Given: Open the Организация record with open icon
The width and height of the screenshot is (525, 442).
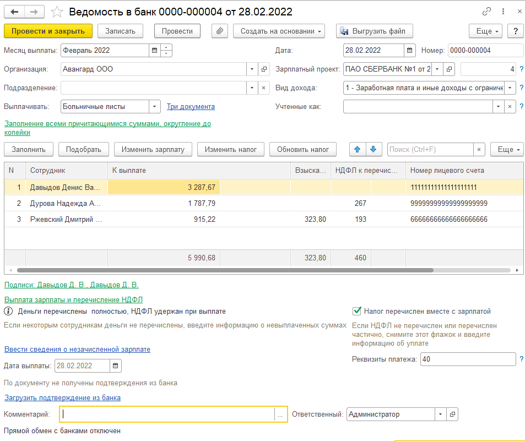Looking at the screenshot, I should (264, 69).
